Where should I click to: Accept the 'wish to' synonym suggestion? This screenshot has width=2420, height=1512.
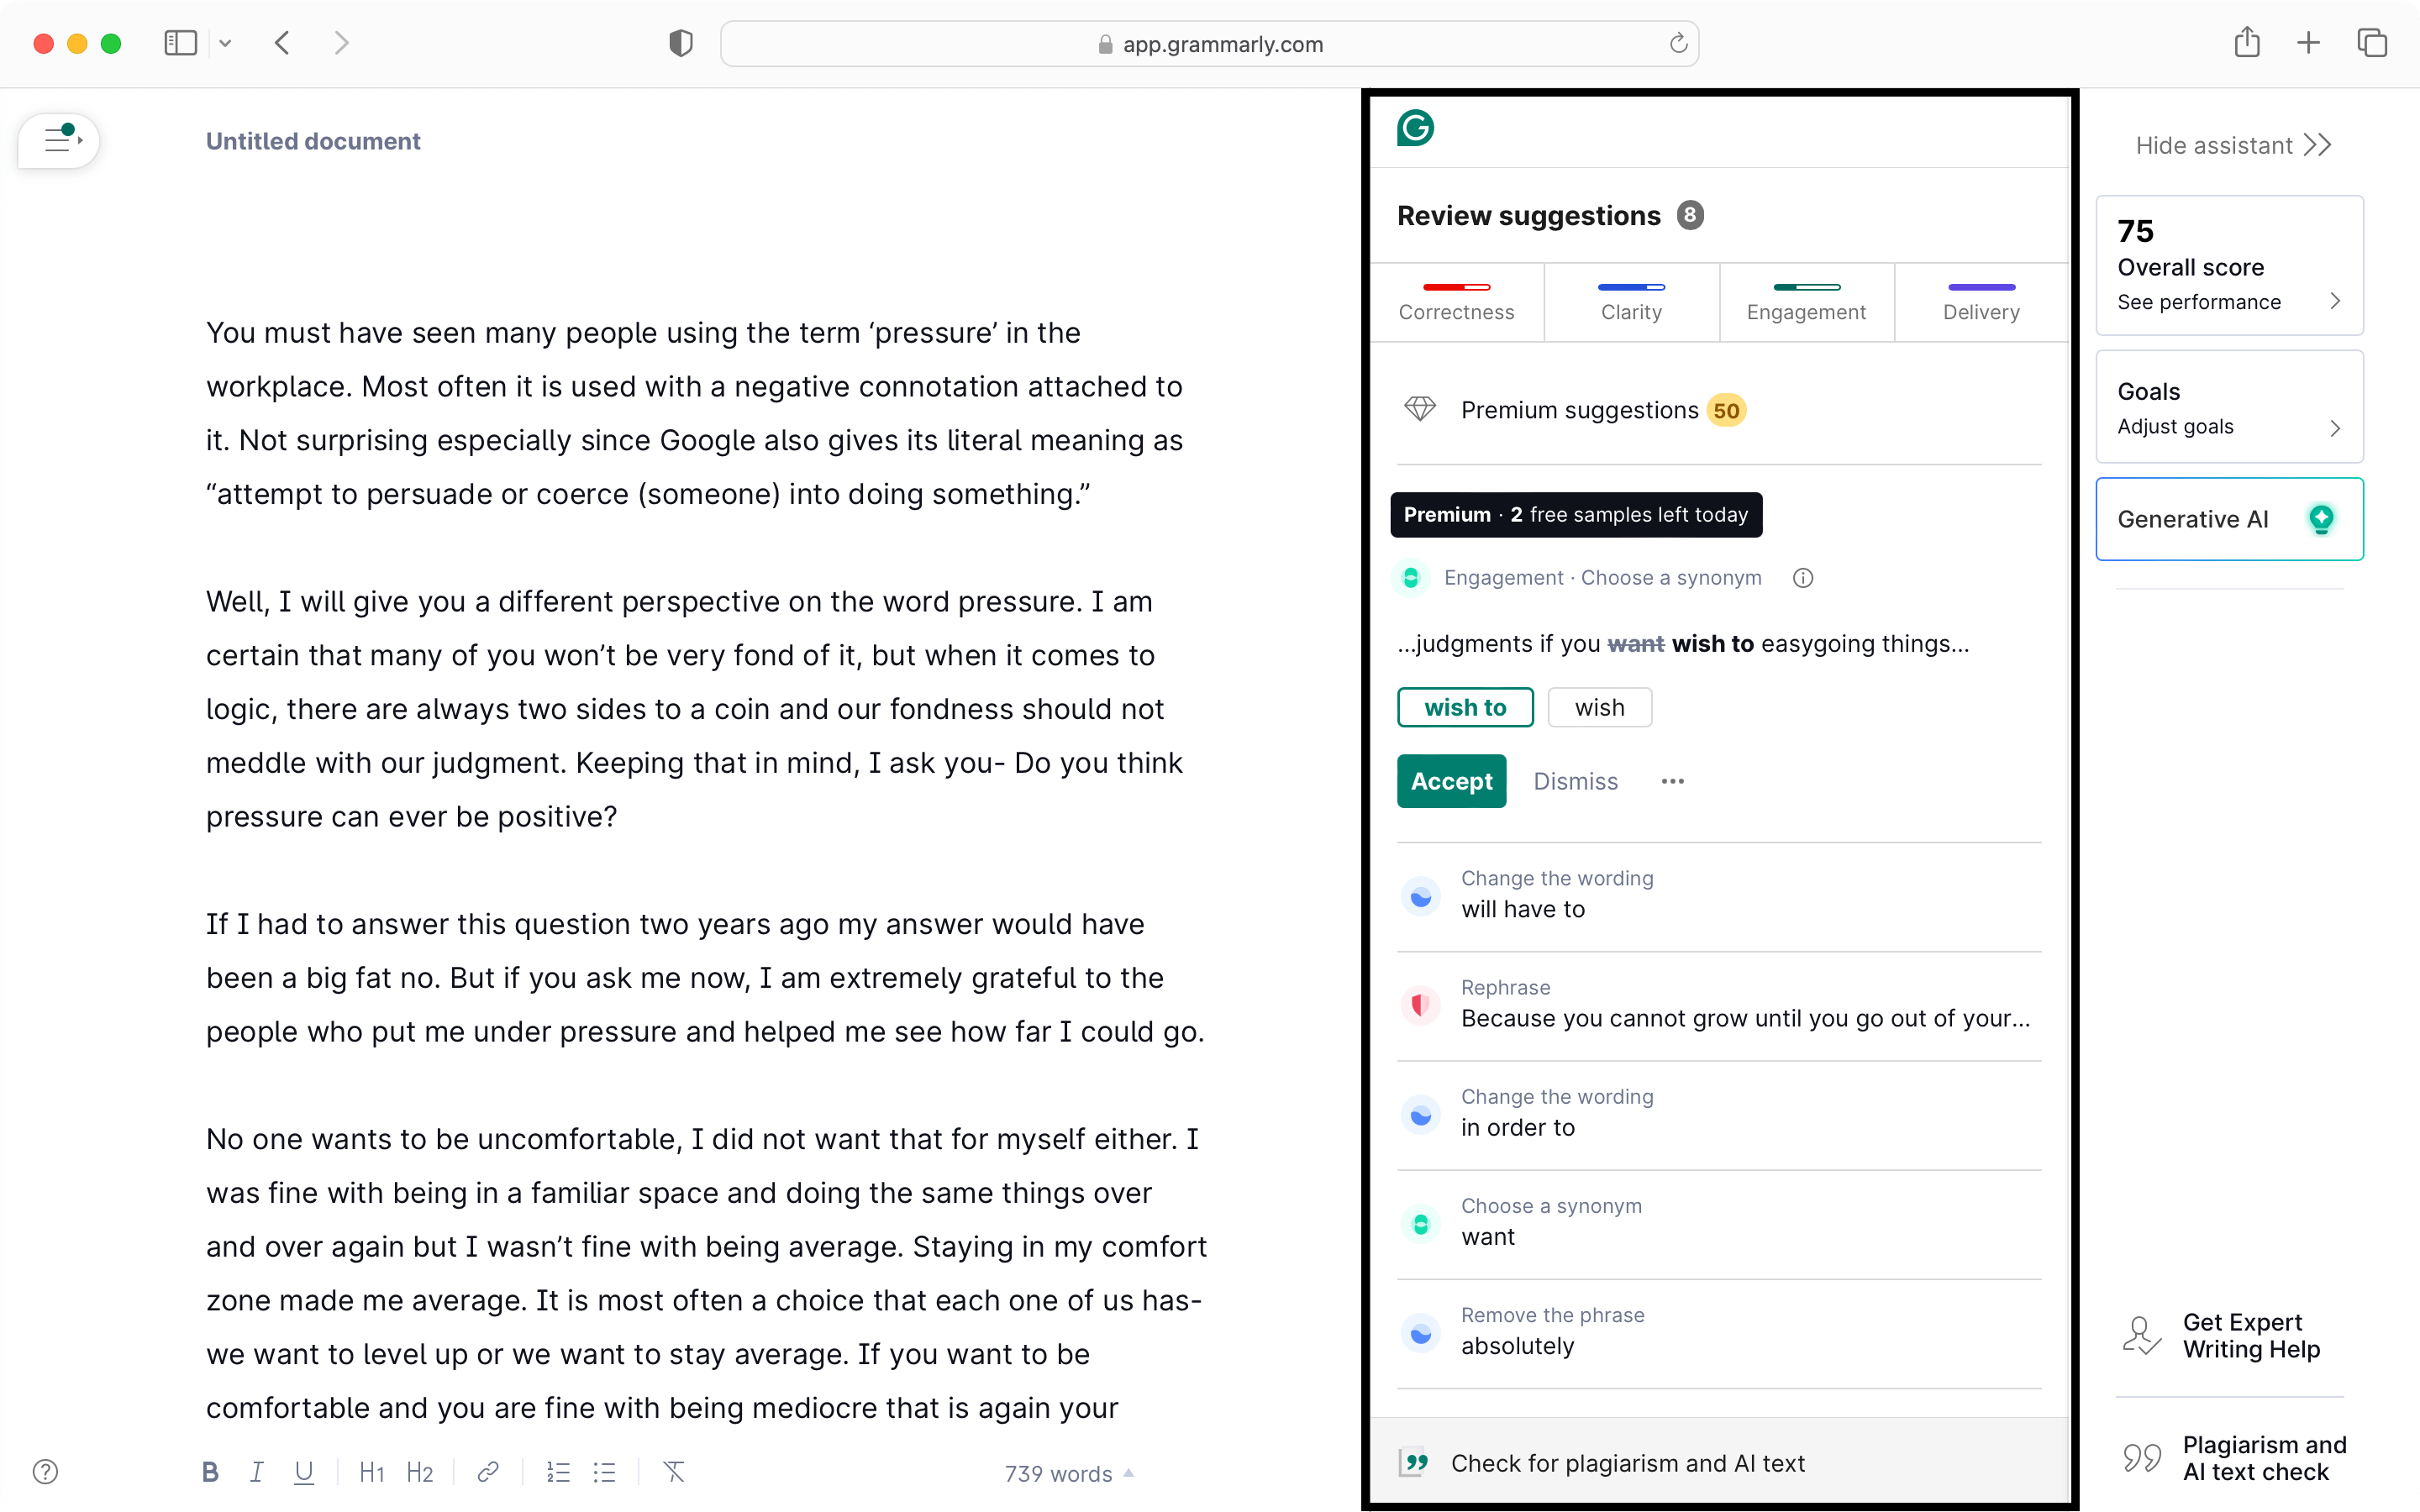(1451, 780)
